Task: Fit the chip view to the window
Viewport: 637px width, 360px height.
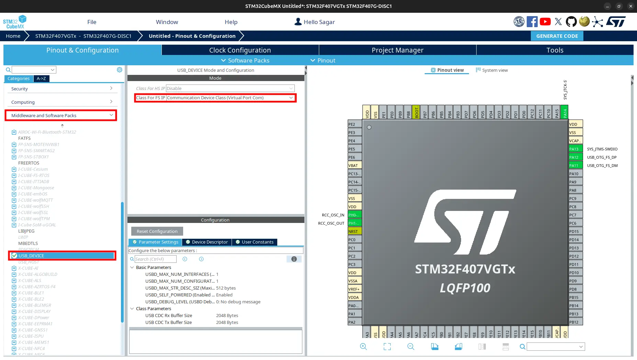Action: click(387, 347)
